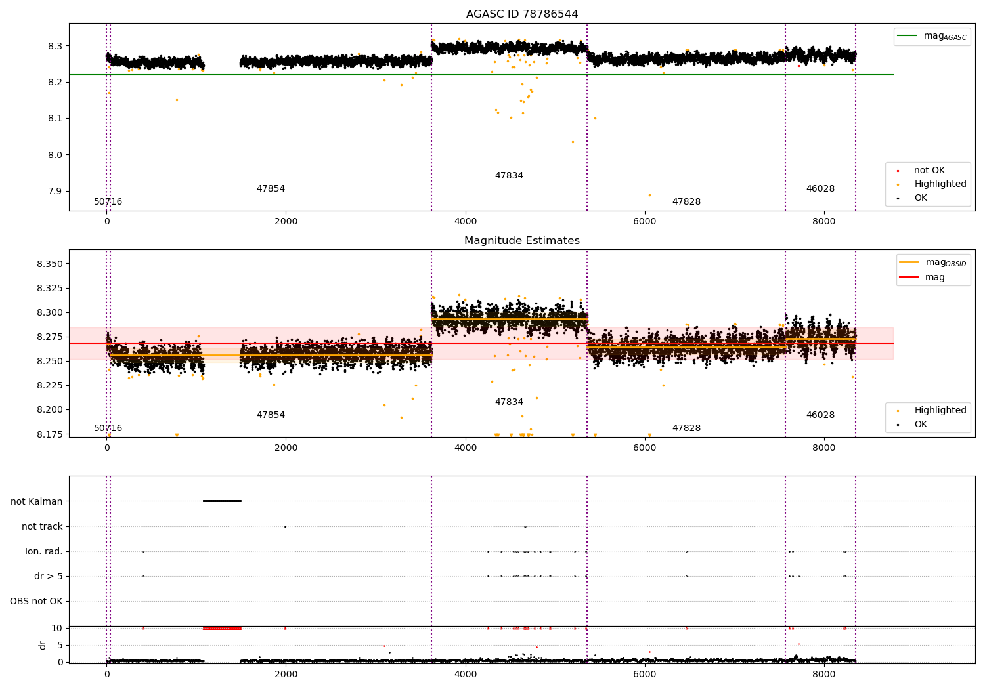Click the orange 'mag OBSID' legend line swatch
Image resolution: width=985 pixels, height=689 pixels.
click(x=909, y=262)
